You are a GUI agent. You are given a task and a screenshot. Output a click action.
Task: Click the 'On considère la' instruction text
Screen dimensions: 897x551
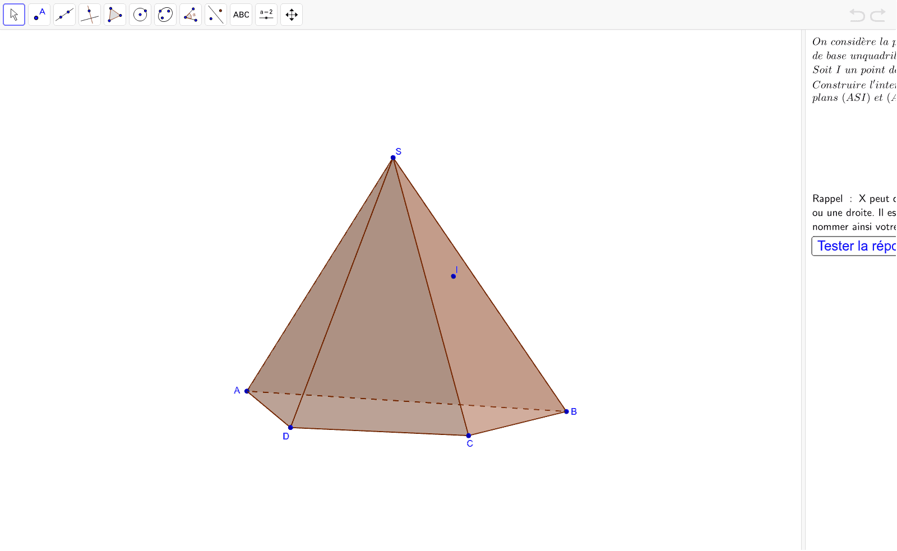pyautogui.click(x=850, y=41)
